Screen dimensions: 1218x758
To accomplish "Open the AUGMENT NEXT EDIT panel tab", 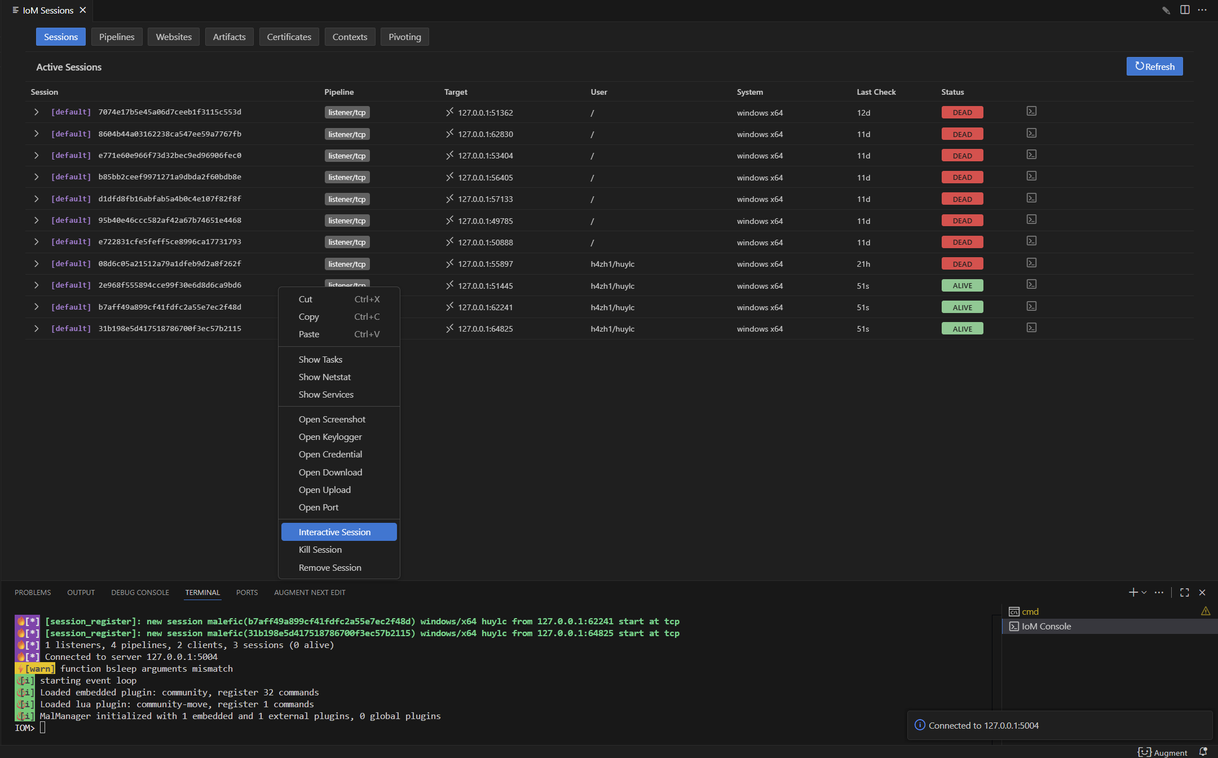I will 310,592.
